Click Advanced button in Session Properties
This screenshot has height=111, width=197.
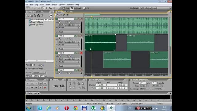tap(158, 89)
